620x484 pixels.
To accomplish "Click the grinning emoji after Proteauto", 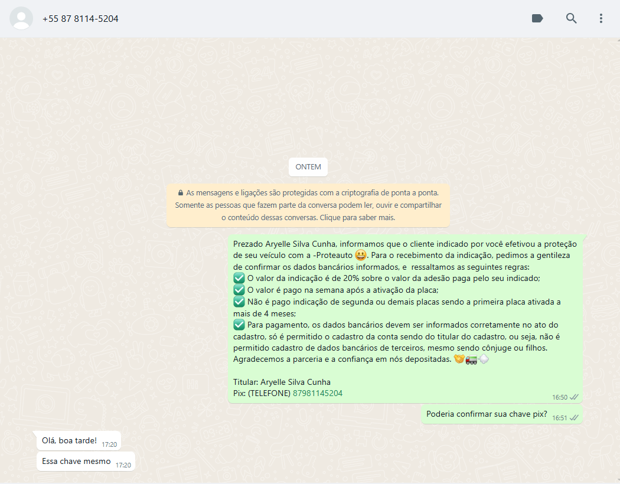I will click(x=360, y=256).
